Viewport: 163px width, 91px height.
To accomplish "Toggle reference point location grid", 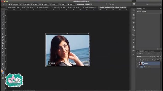I will pos(9,5).
